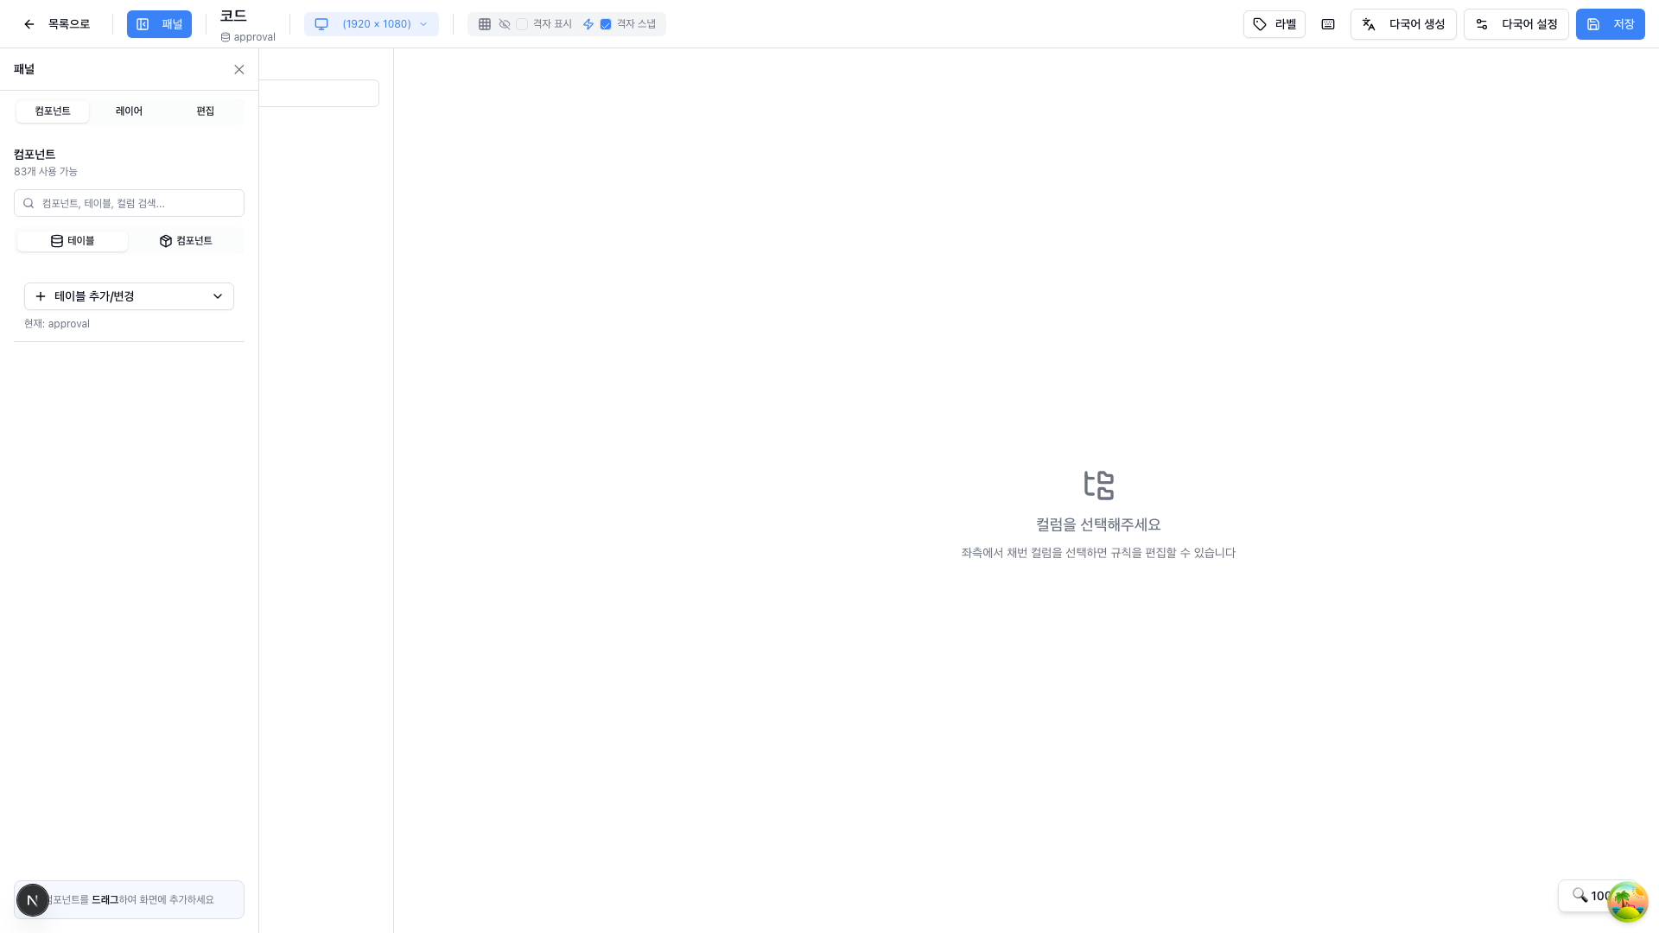
Task: Click the grid icon in the toolbar
Action: 485,24
